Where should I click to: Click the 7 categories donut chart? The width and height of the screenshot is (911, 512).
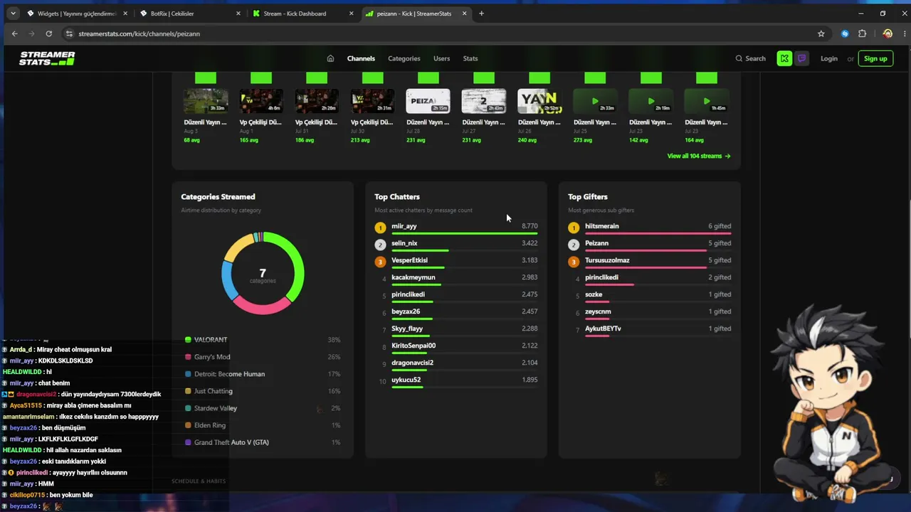click(x=263, y=273)
